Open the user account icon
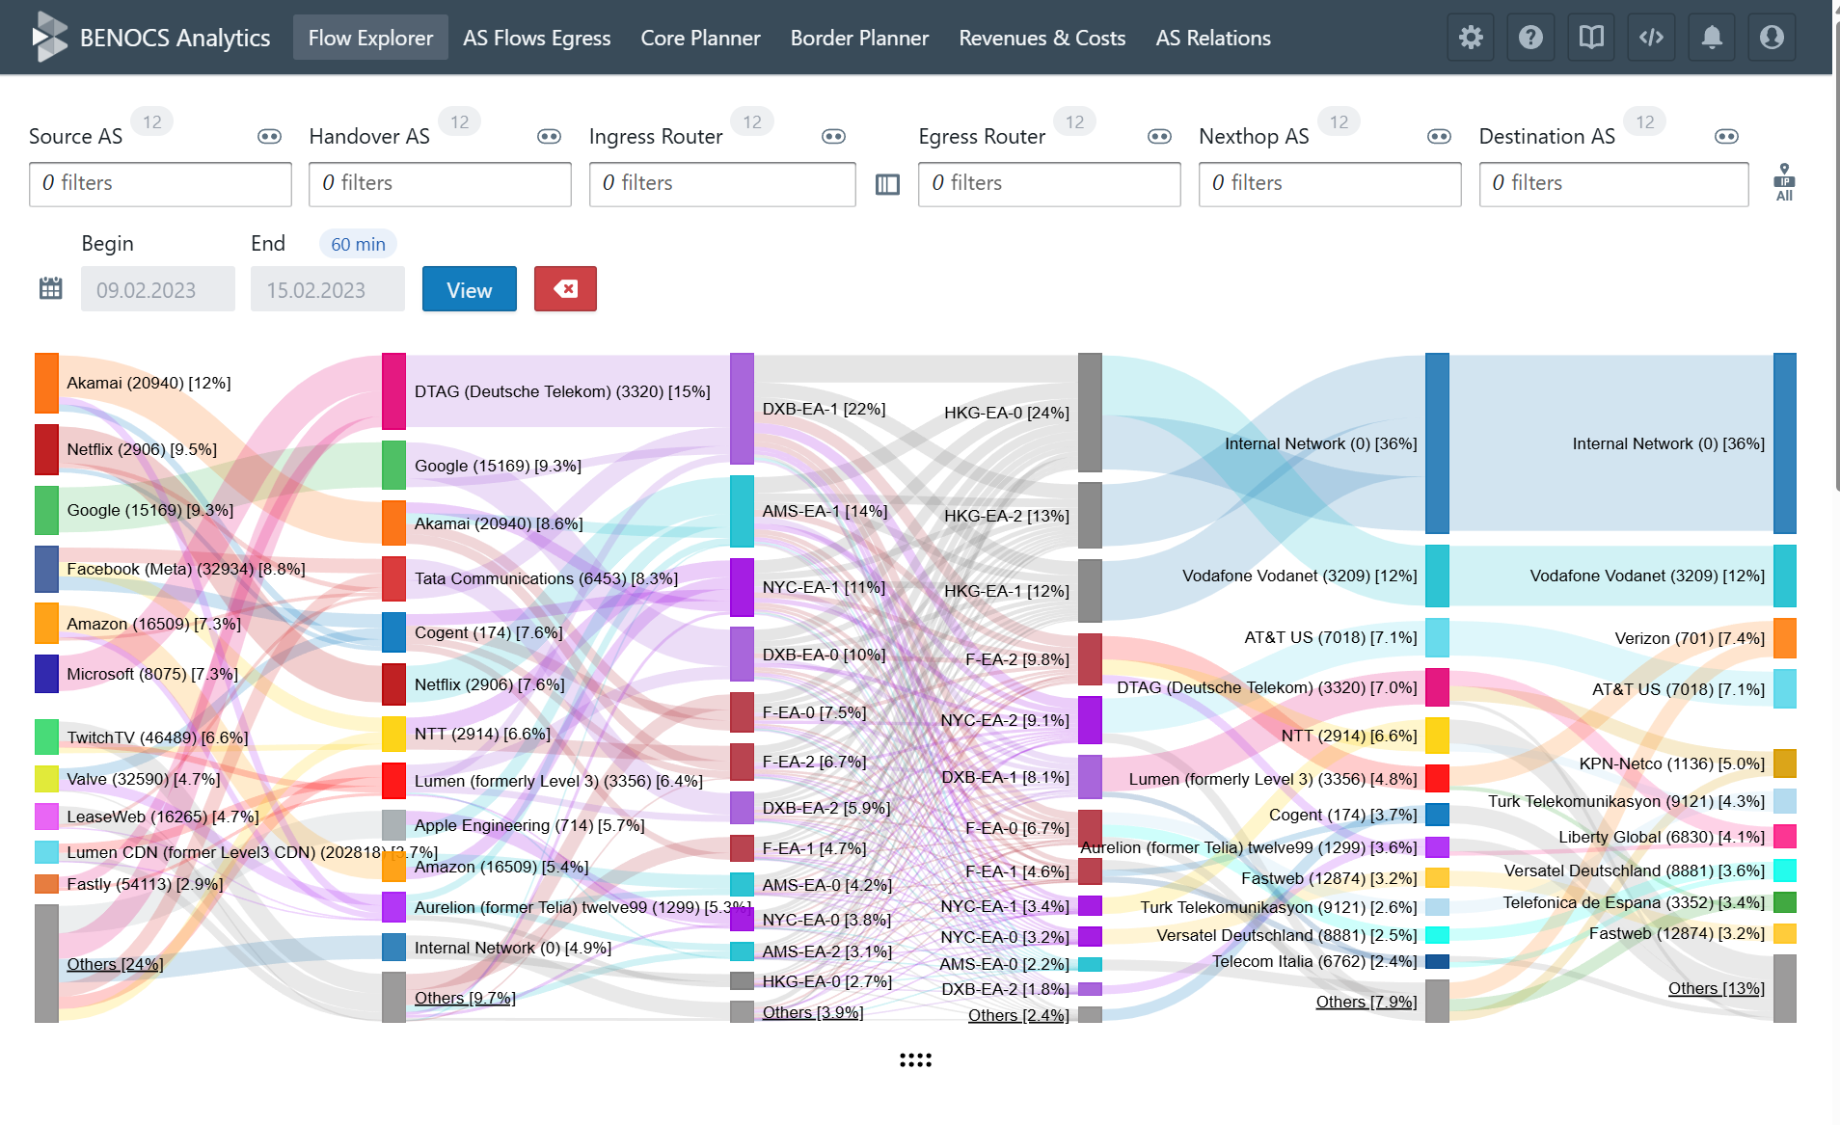This screenshot has height=1125, width=1840. (x=1772, y=38)
